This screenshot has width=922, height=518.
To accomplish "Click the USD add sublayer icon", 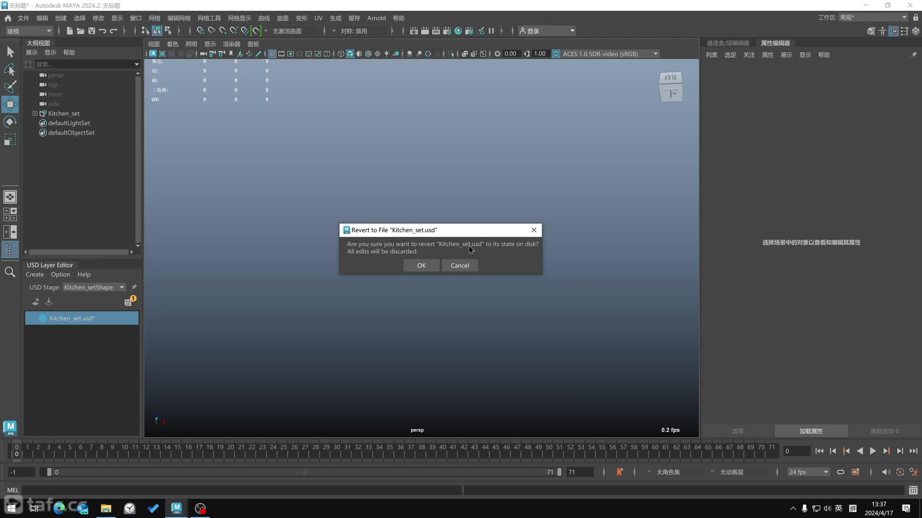I will coord(35,302).
